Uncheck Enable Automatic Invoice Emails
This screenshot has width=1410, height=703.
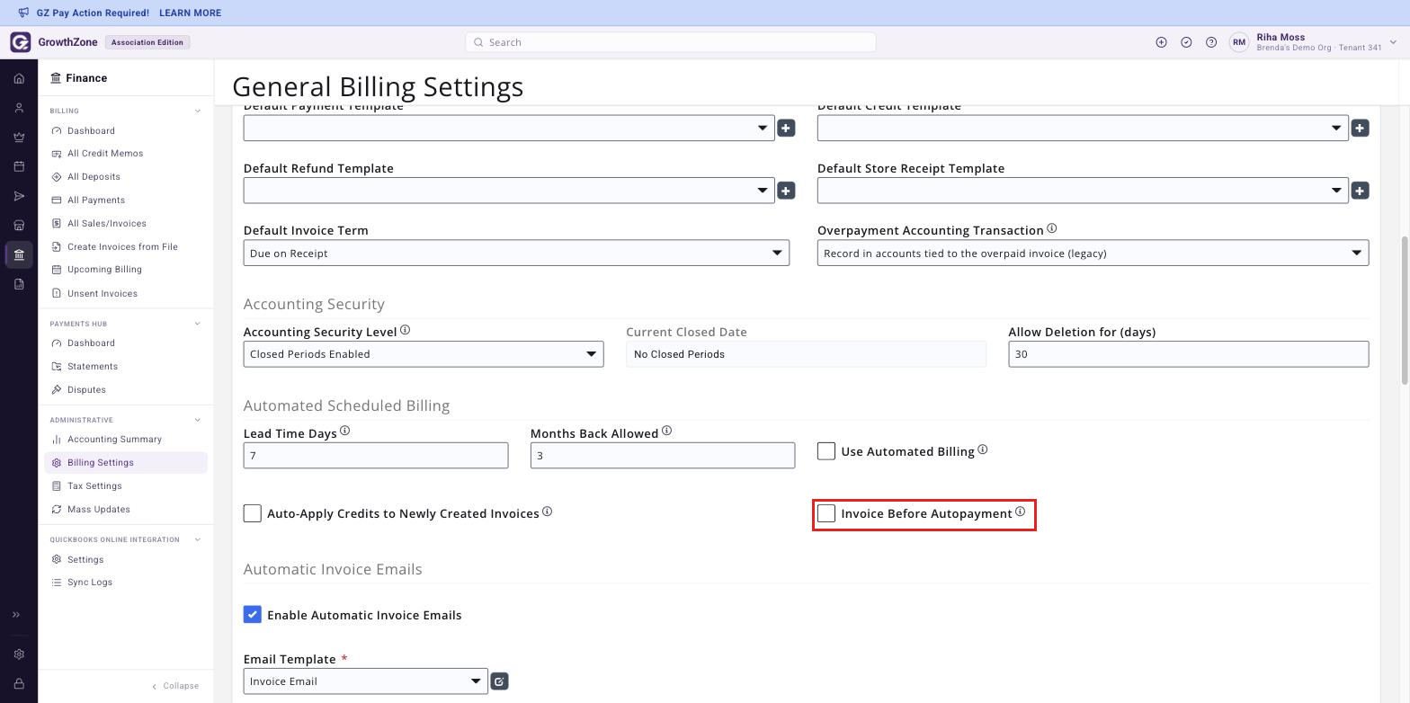click(253, 615)
